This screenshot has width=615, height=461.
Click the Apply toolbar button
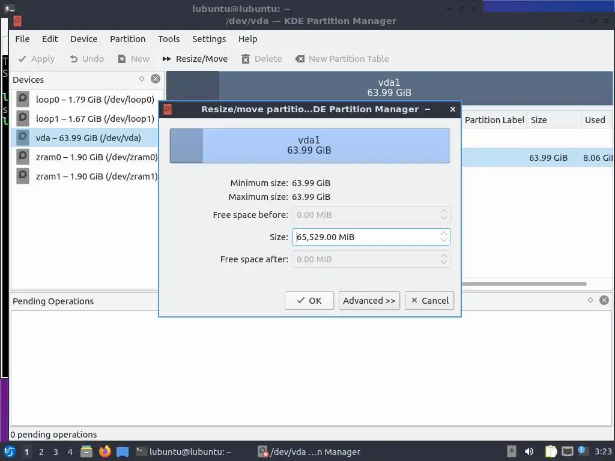tap(37, 59)
